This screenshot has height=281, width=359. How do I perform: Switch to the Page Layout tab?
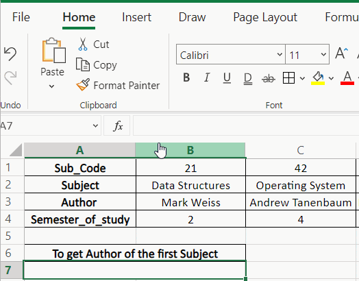[265, 17]
